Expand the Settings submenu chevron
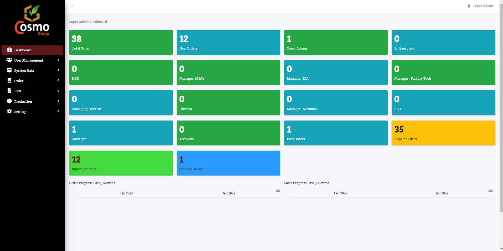 58,111
